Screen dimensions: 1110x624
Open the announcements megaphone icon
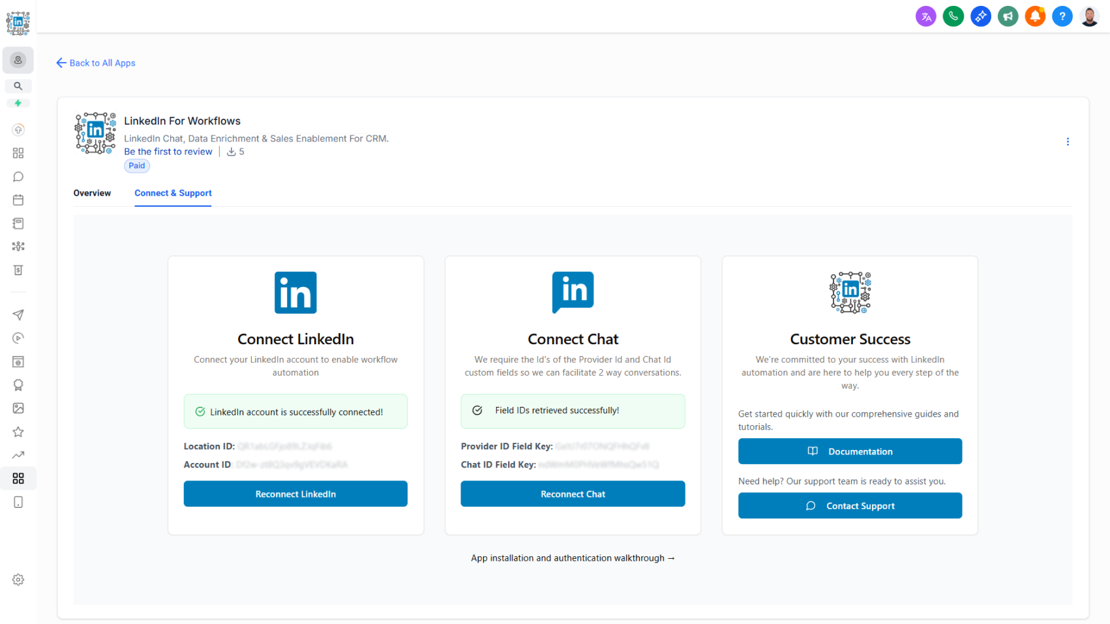point(1008,16)
